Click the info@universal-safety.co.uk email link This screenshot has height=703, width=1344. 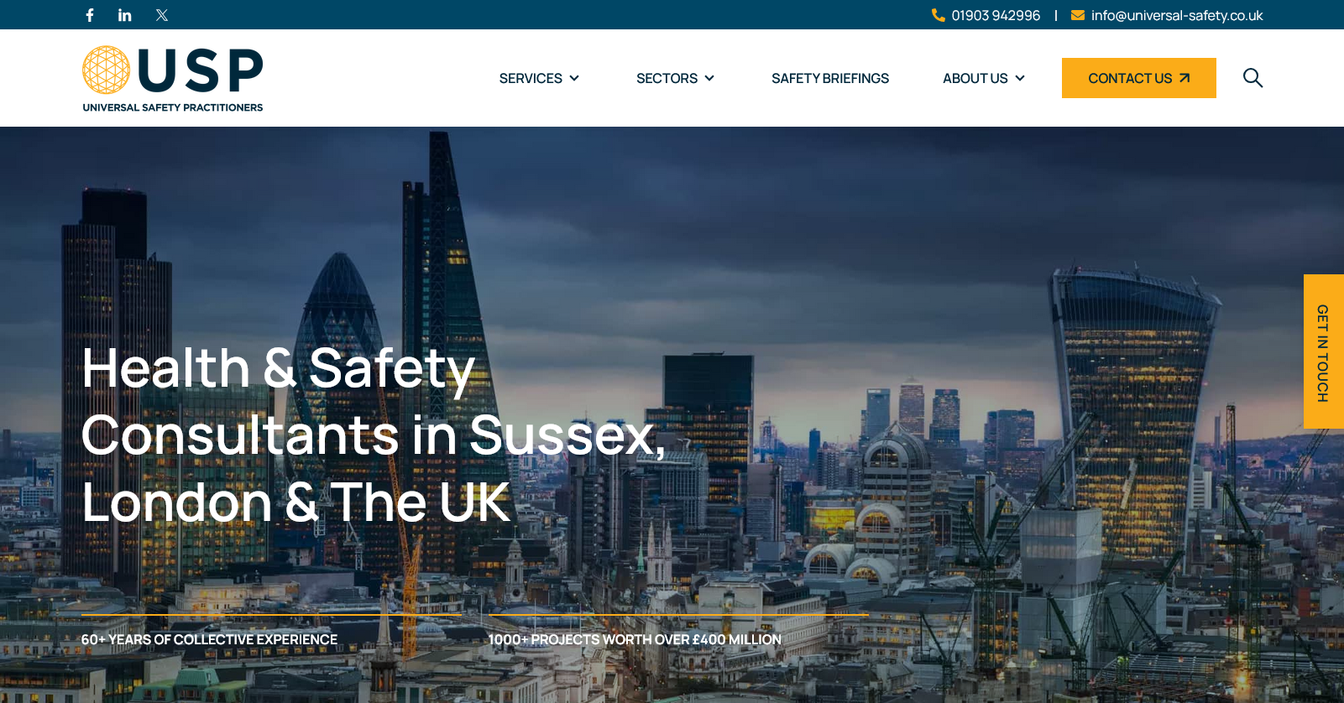[x=1177, y=15]
